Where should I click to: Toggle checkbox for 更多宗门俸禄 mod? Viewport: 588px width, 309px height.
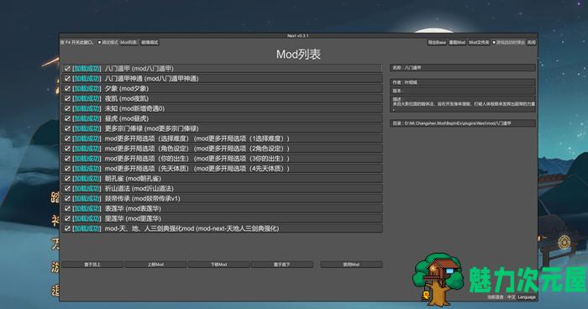tap(67, 128)
